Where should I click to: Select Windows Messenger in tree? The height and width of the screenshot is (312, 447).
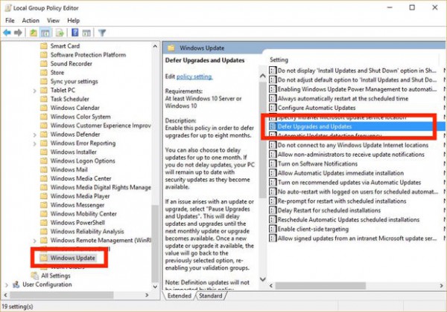point(77,204)
